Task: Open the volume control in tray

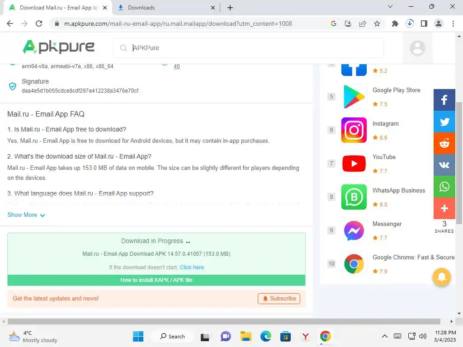Action: (423, 336)
